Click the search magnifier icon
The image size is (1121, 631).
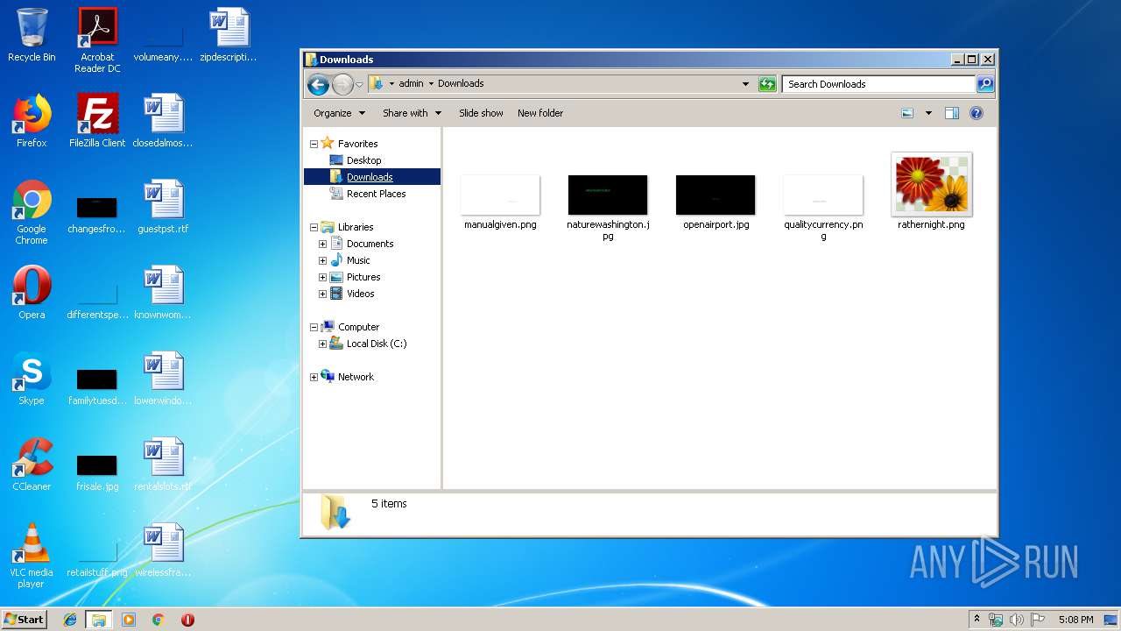pos(985,84)
